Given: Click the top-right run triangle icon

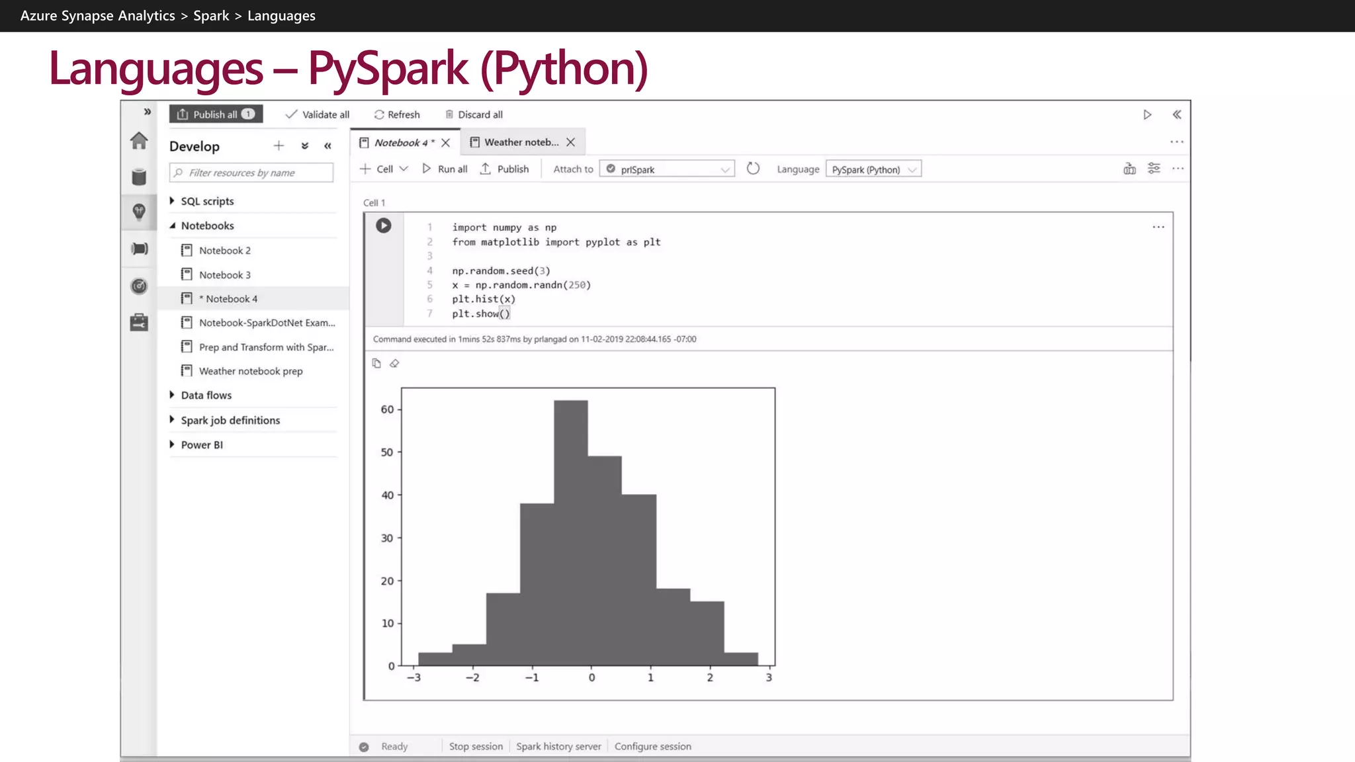Looking at the screenshot, I should (x=1147, y=114).
